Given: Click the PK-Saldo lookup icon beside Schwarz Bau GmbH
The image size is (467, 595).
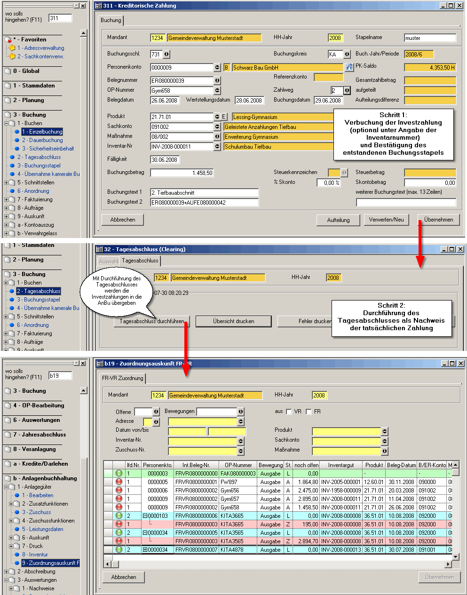Looking at the screenshot, I should pyautogui.click(x=349, y=68).
